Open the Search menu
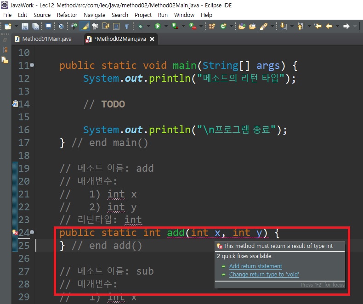 (120, 15)
